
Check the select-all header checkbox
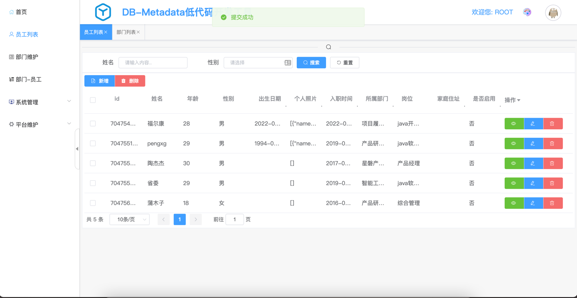click(x=93, y=100)
